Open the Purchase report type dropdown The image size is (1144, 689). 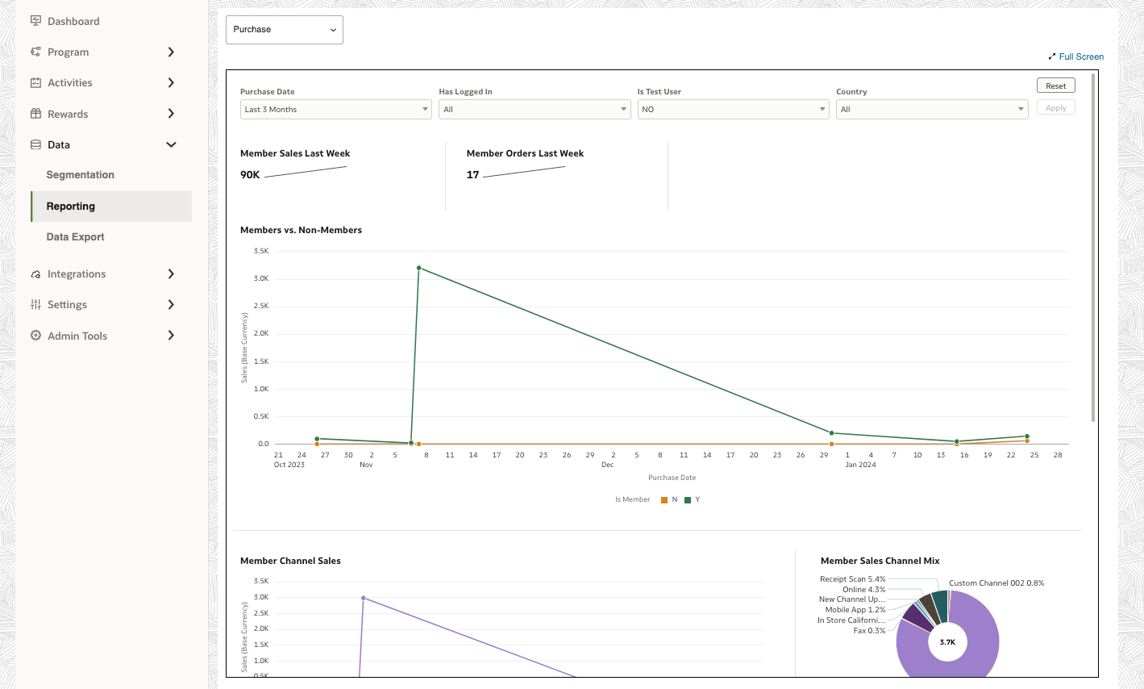[x=284, y=30]
